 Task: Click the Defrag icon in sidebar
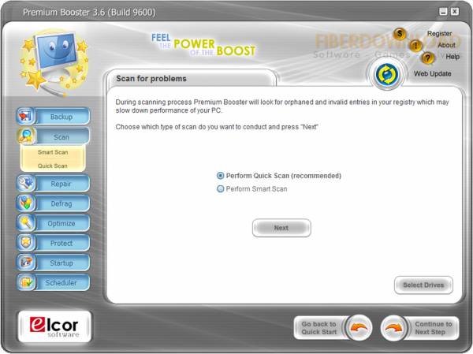point(26,203)
